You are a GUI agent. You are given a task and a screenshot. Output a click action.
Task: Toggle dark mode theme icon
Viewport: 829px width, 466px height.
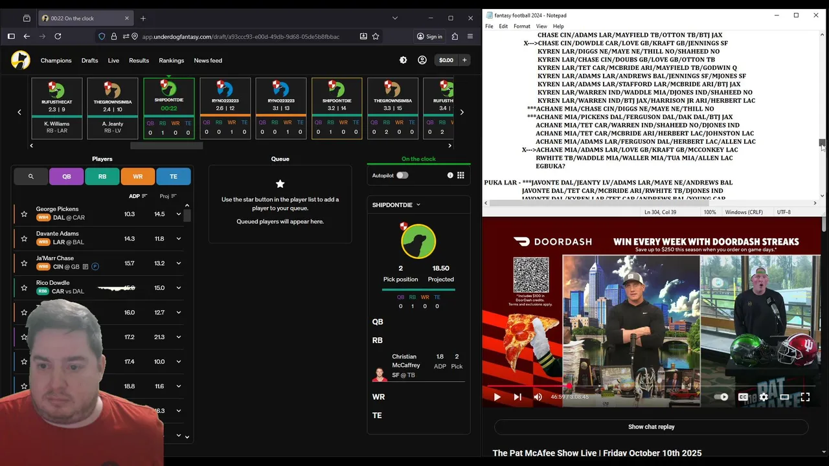pyautogui.click(x=403, y=60)
